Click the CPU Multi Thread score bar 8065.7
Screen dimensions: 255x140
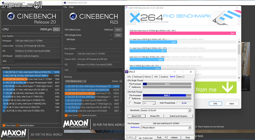tap(167, 95)
